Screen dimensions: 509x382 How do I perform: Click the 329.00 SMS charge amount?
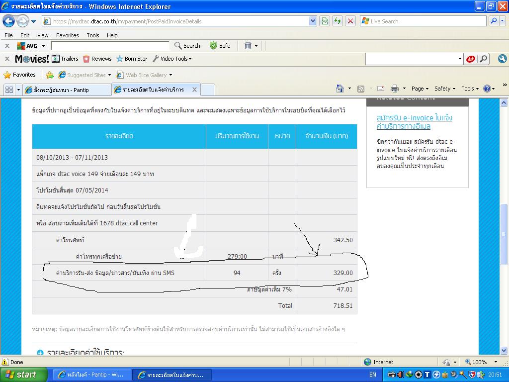(x=343, y=273)
